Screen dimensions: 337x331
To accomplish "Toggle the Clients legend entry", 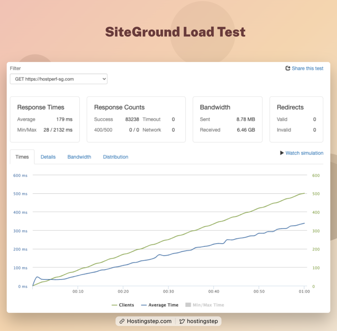I will (x=123, y=305).
